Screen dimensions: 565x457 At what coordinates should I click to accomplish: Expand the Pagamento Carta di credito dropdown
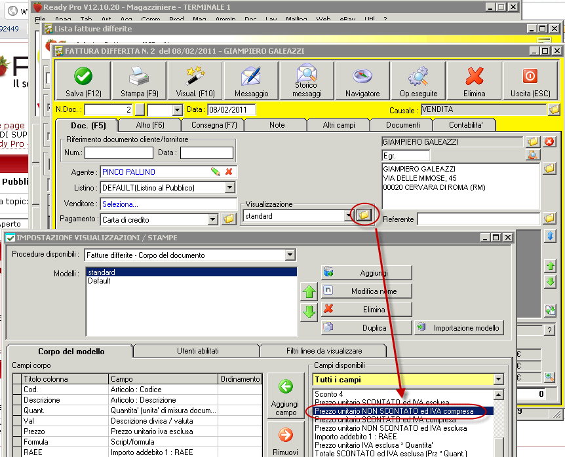point(212,219)
